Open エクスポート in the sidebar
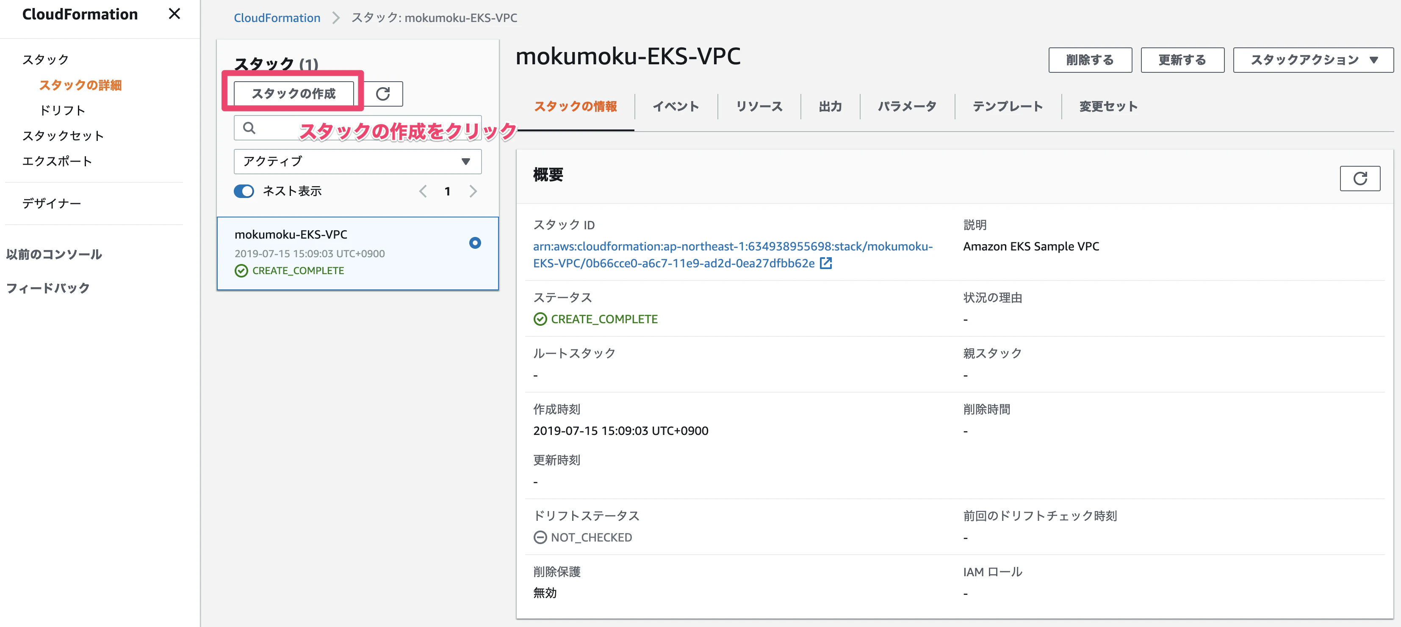Screen dimensions: 1401x627 [57, 161]
